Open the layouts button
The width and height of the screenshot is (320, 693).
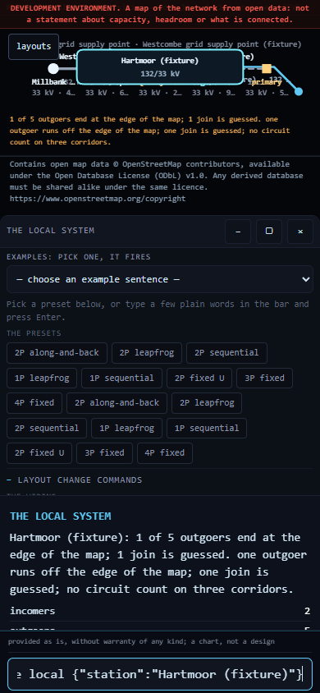pyautogui.click(x=34, y=47)
